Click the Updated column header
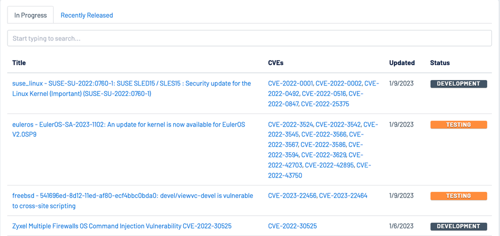This screenshot has height=236, width=500. click(x=402, y=63)
